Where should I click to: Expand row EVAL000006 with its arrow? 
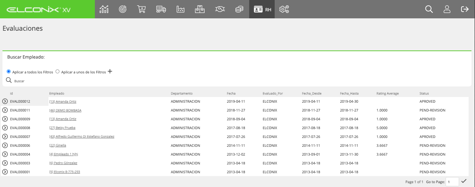[x=5, y=145]
